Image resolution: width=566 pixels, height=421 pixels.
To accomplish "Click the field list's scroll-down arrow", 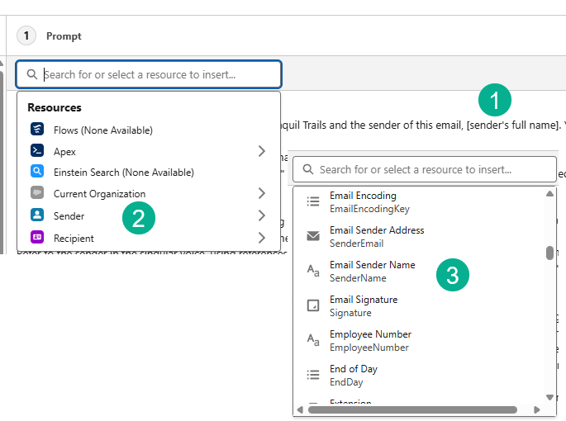I will pyautogui.click(x=549, y=397).
